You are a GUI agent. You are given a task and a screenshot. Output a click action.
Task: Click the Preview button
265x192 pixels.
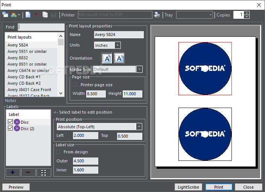tap(16, 187)
